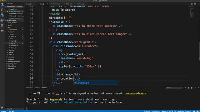This screenshot has width=200, height=112.
Task: Change the LF end of line sequence
Action: click(175, 111)
